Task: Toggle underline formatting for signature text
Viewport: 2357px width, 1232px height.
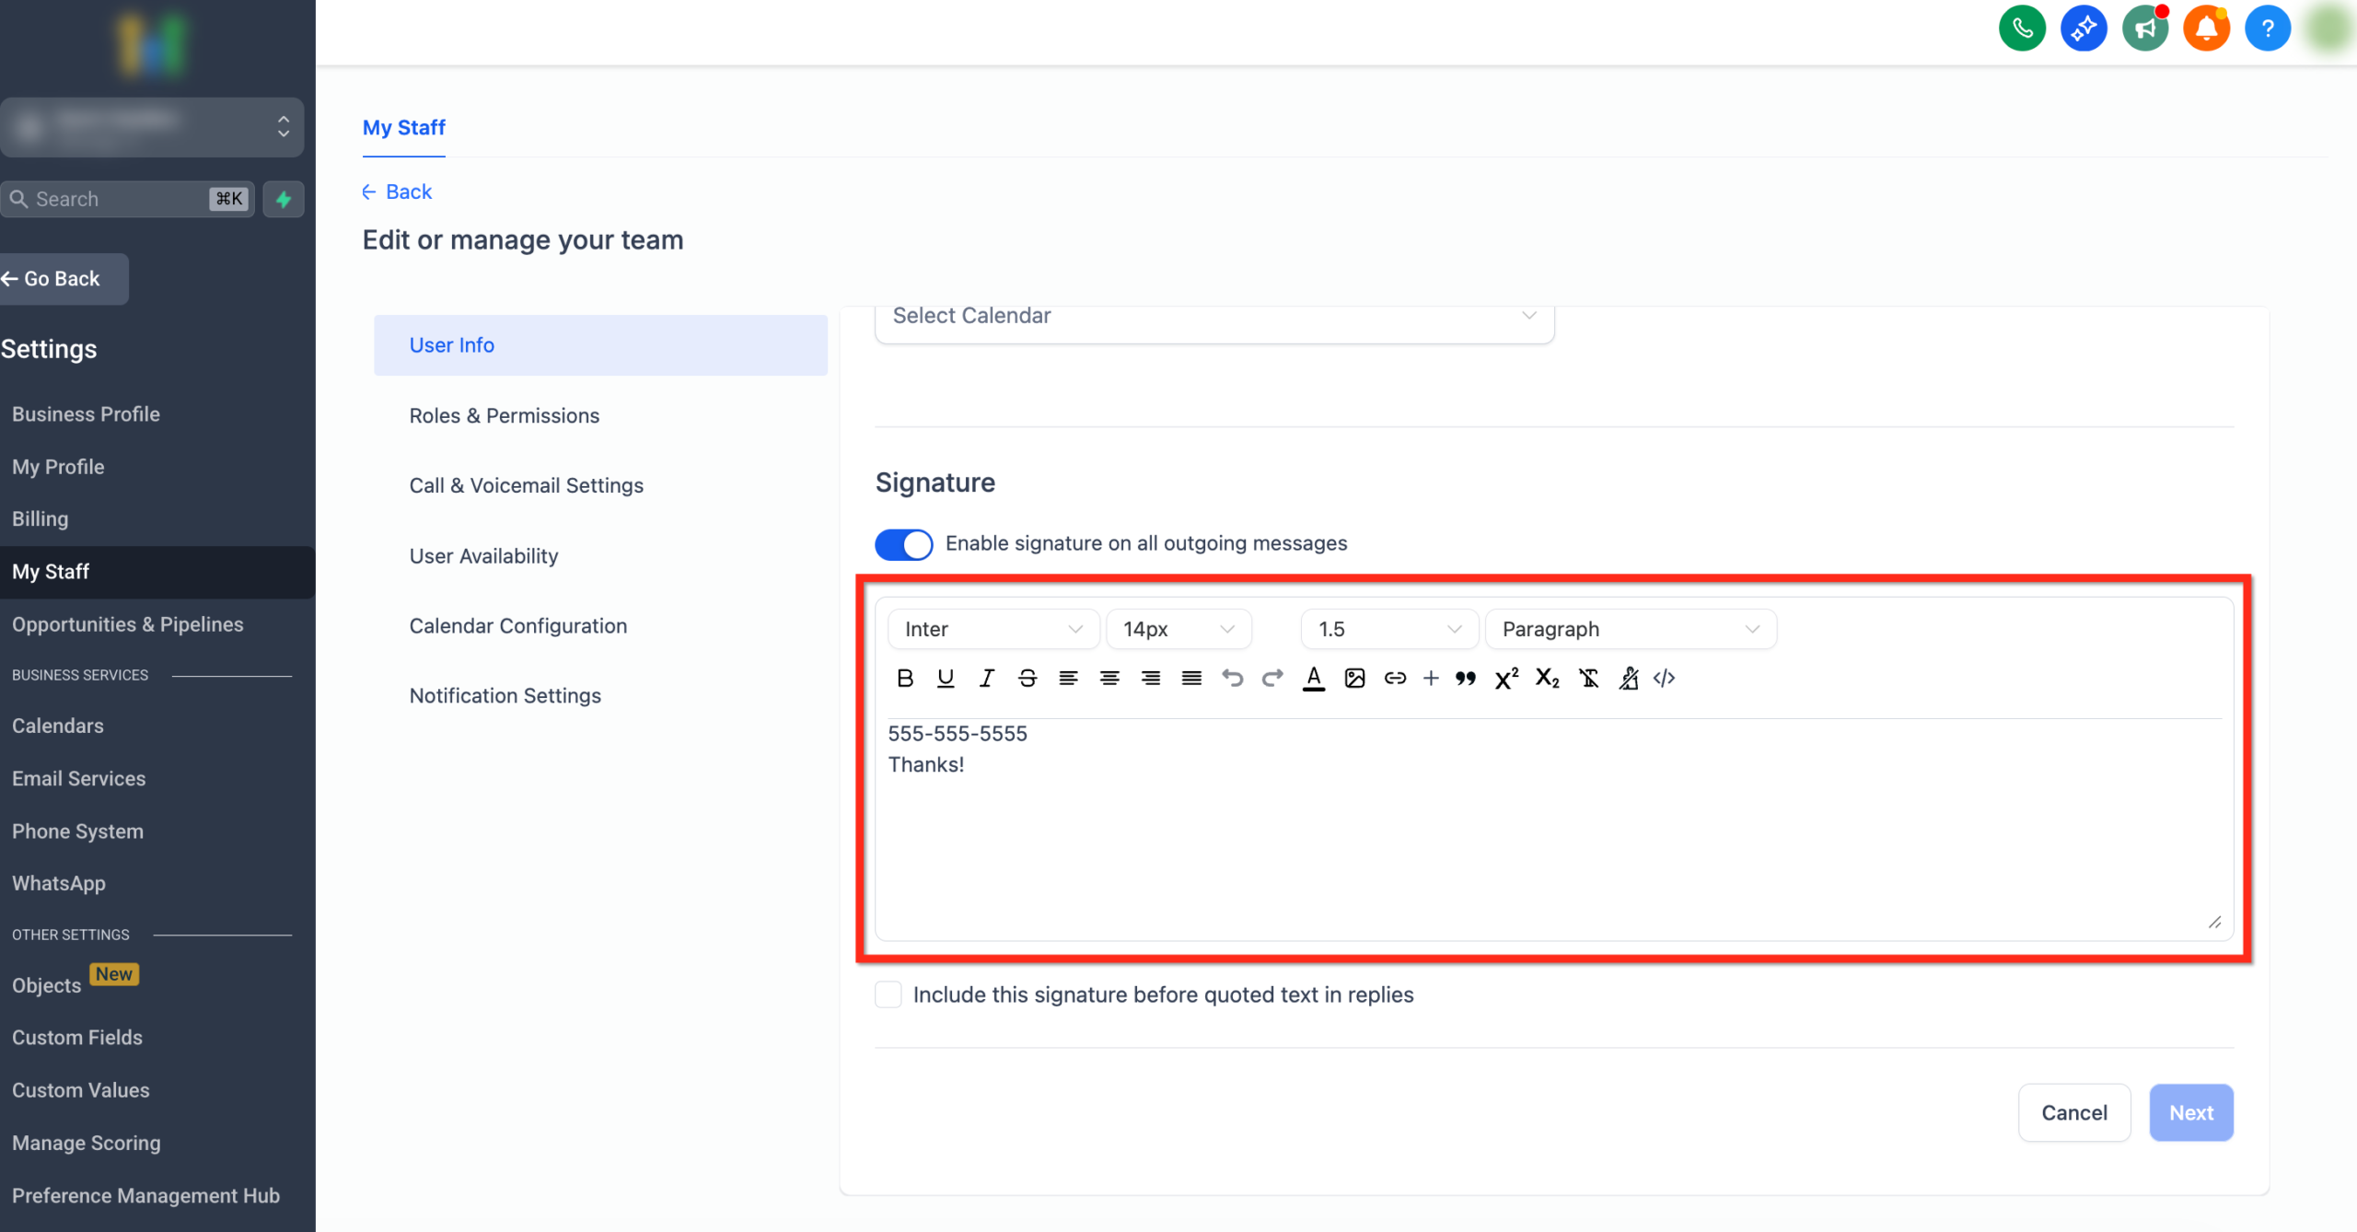Action: click(x=946, y=679)
